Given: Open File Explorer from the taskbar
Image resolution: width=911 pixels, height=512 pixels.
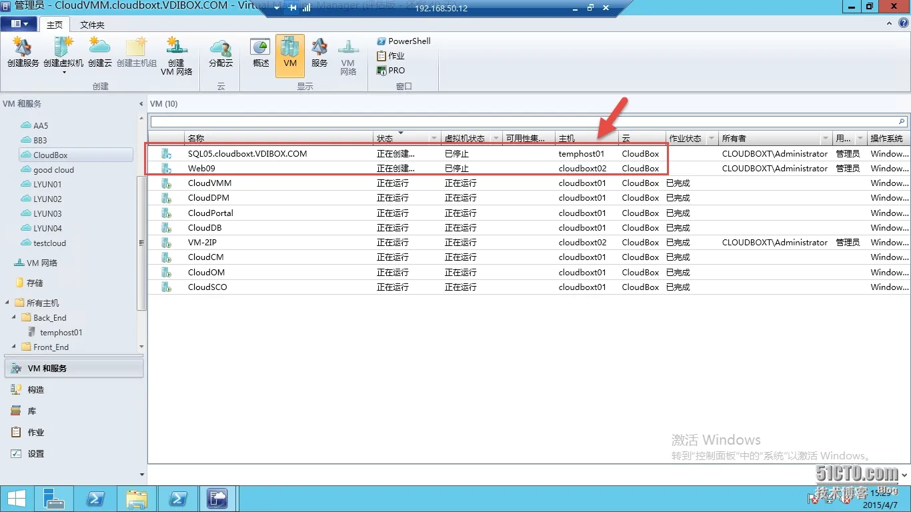Looking at the screenshot, I should pos(137,499).
